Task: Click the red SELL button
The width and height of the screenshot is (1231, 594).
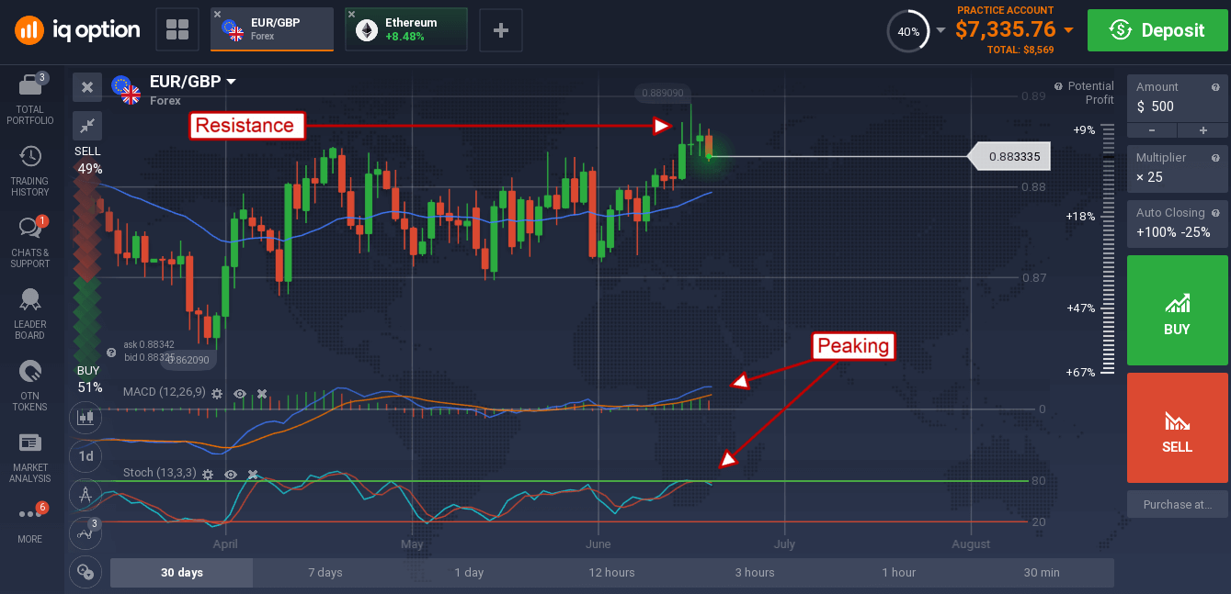Action: (1178, 429)
